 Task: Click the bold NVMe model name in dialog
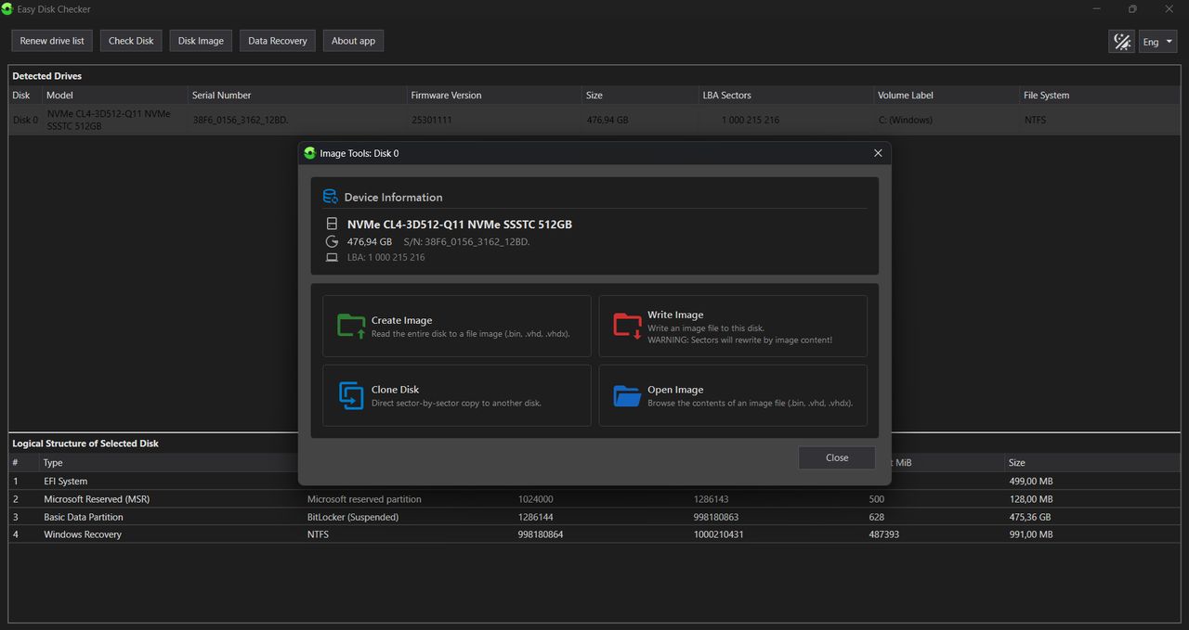pos(460,225)
